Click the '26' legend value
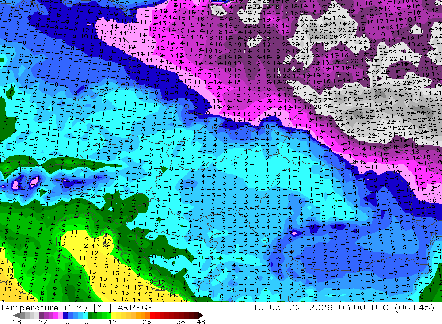The image size is (442, 324). pyautogui.click(x=147, y=321)
